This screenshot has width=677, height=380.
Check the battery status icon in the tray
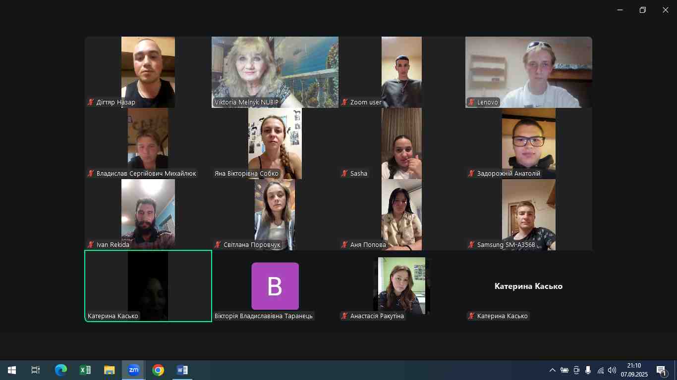click(564, 370)
